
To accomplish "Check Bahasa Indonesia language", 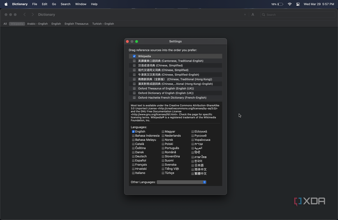I will click(133, 136).
